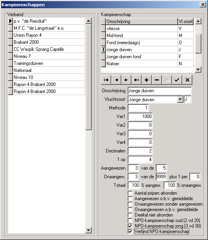Open the Vluchtsoort dropdown list

point(180,100)
